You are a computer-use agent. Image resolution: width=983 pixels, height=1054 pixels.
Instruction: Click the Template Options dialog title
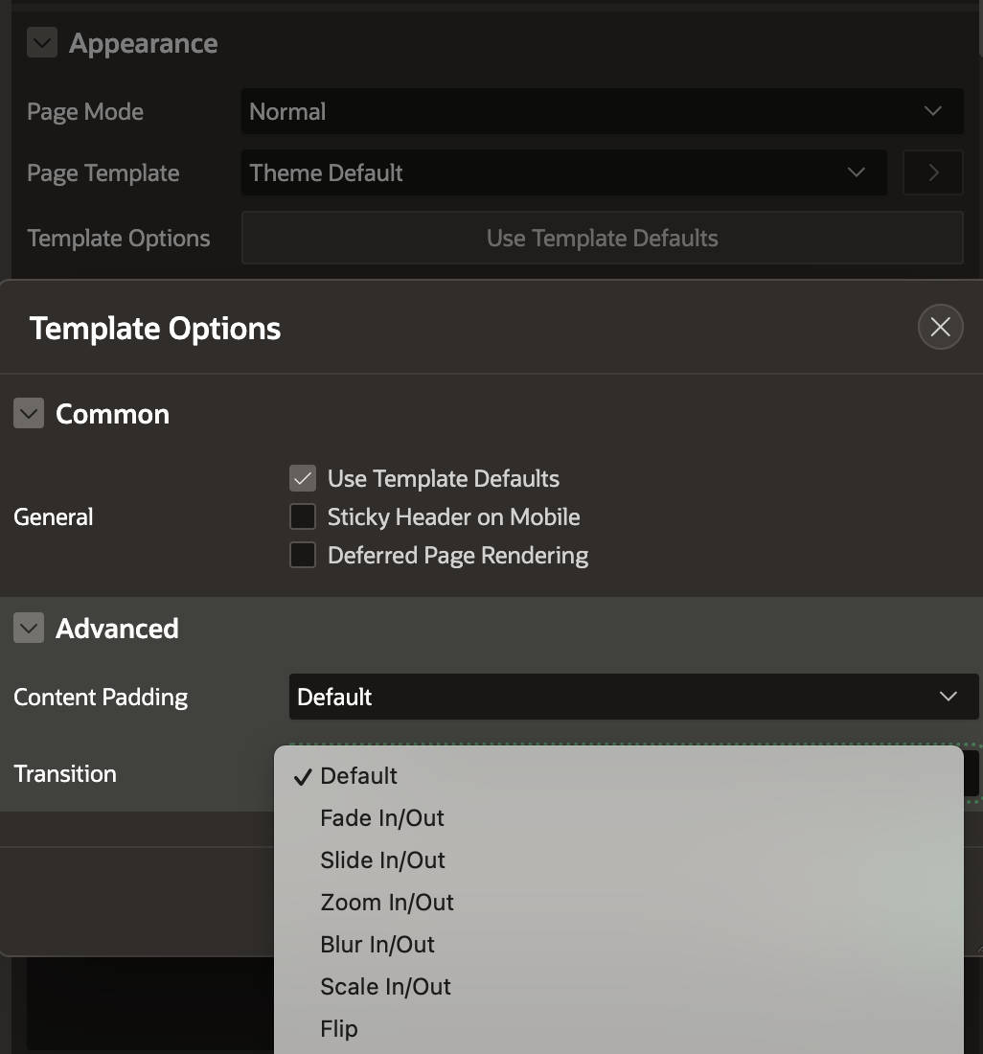155,329
